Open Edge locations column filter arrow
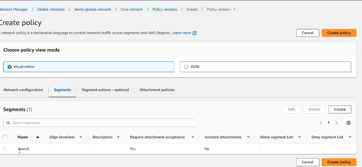The height and width of the screenshot is (167, 362). tap(81, 137)
